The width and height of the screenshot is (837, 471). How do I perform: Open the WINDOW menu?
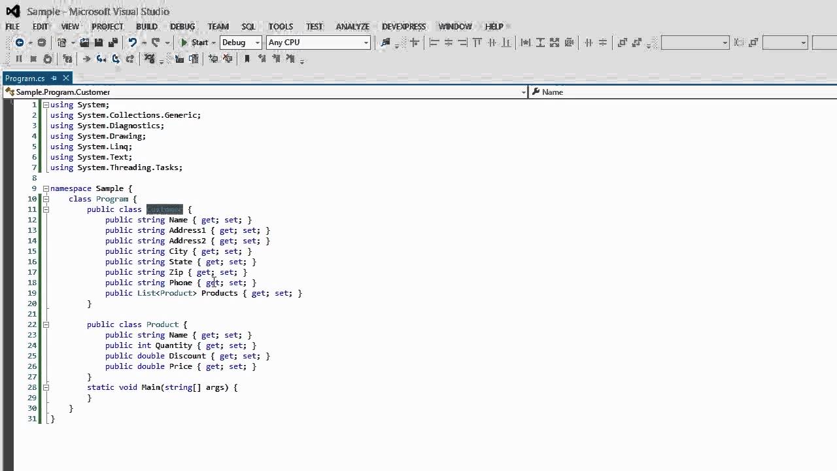pyautogui.click(x=455, y=27)
